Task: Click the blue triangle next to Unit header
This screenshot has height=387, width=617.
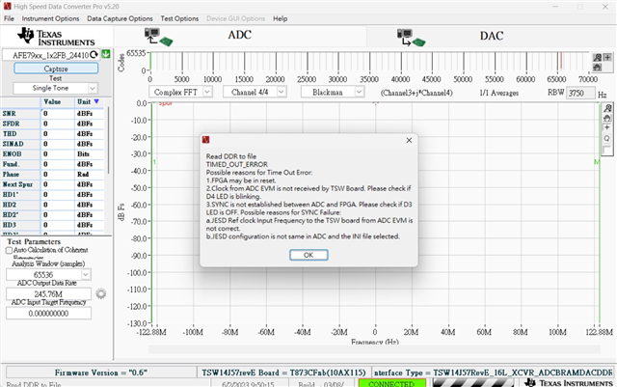Action: coord(96,101)
